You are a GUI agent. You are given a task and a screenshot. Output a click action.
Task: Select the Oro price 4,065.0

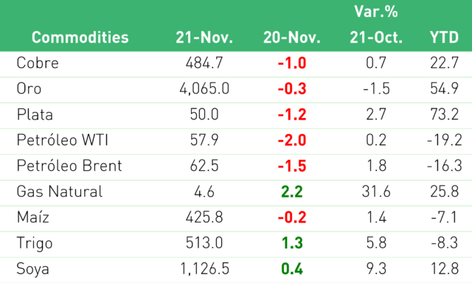[204, 88]
